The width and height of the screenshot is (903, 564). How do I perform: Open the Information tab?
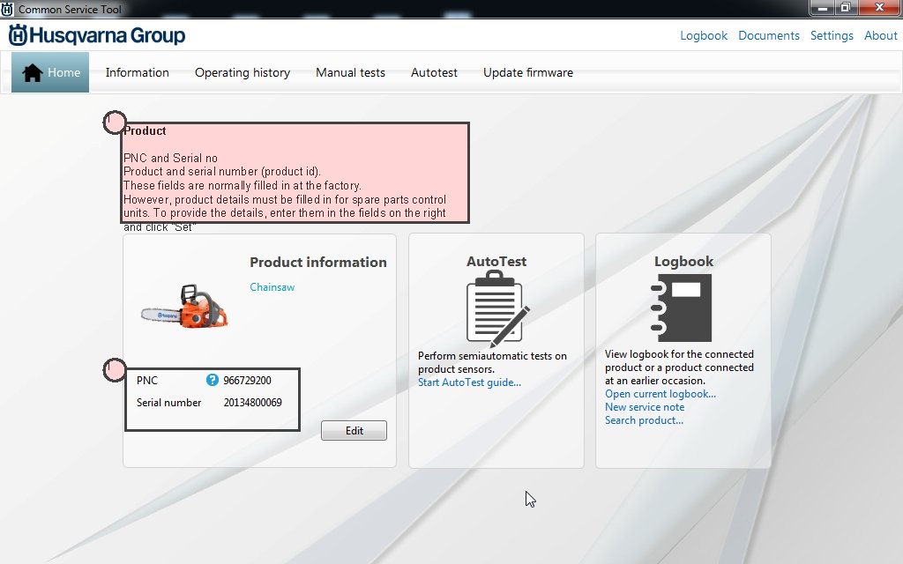click(x=137, y=72)
